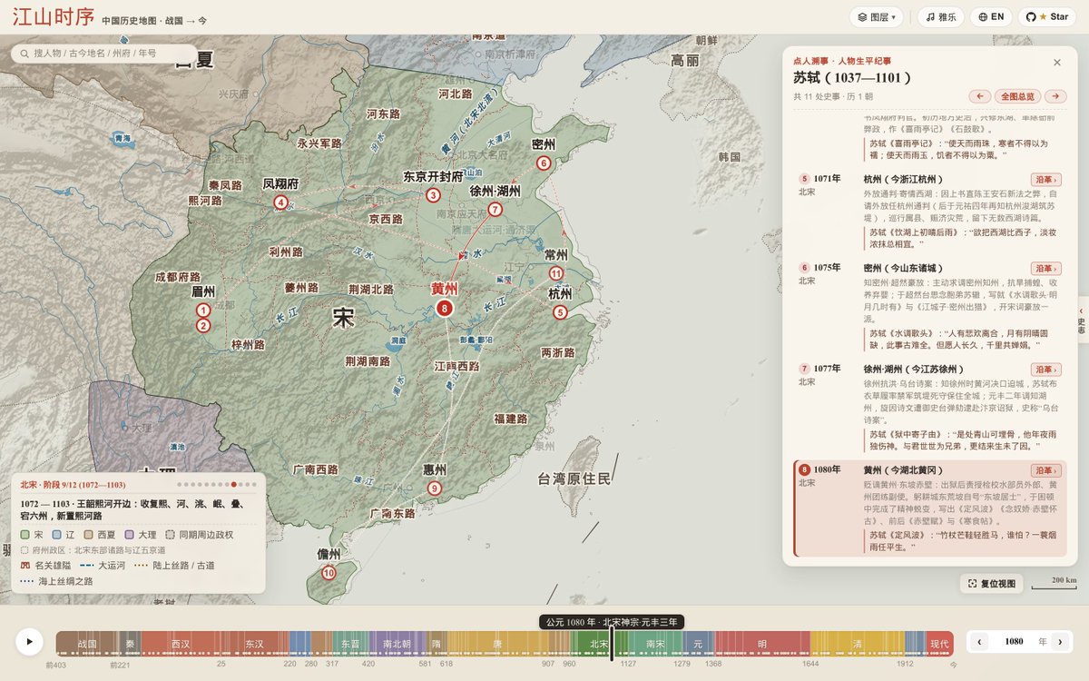The height and width of the screenshot is (681, 1089).
Task: Click the timeline playhead at 北宋 1080
Action: point(612,644)
